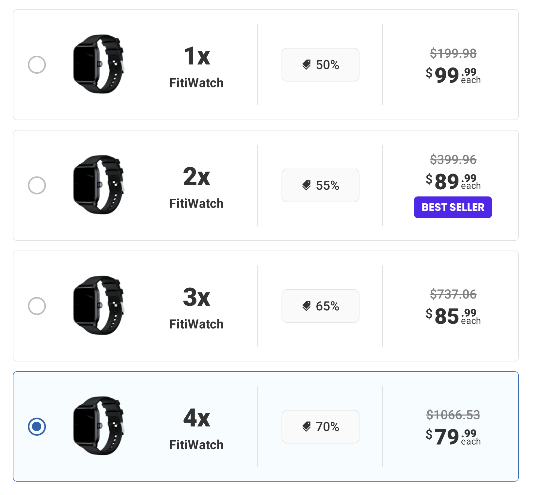Click the 65% discount tag icon
This screenshot has height=495, width=539.
click(307, 306)
